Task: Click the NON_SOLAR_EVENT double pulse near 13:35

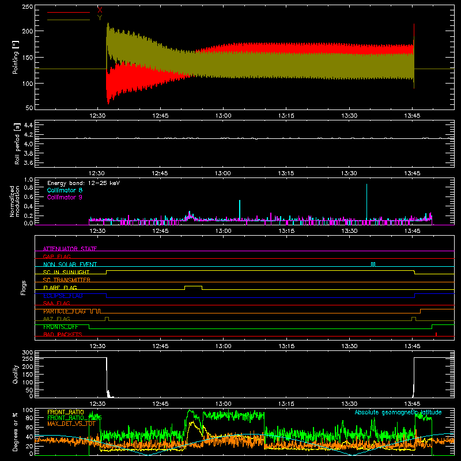Action: 373,264
